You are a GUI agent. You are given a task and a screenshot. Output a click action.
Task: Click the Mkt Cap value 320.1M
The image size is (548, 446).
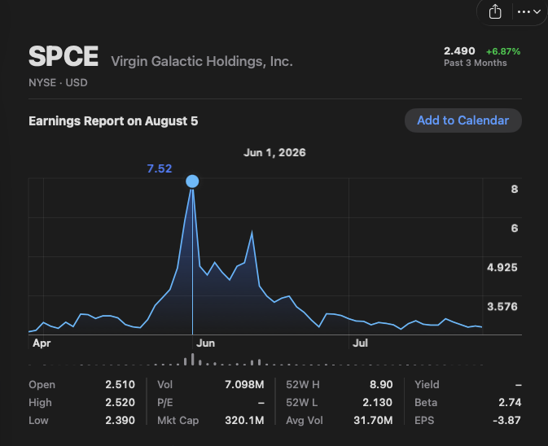tap(244, 420)
